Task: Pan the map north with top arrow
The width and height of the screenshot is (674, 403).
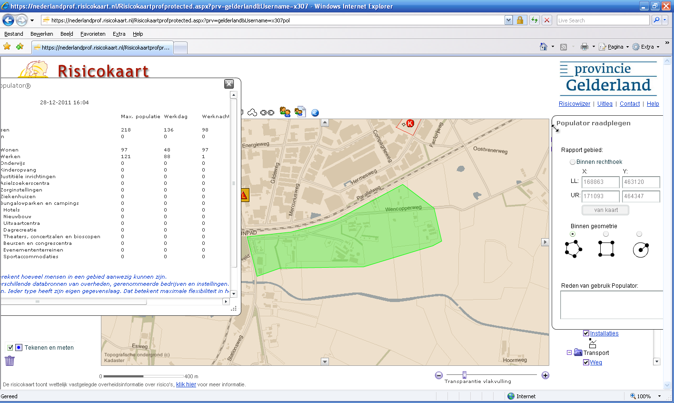Action: click(x=325, y=123)
